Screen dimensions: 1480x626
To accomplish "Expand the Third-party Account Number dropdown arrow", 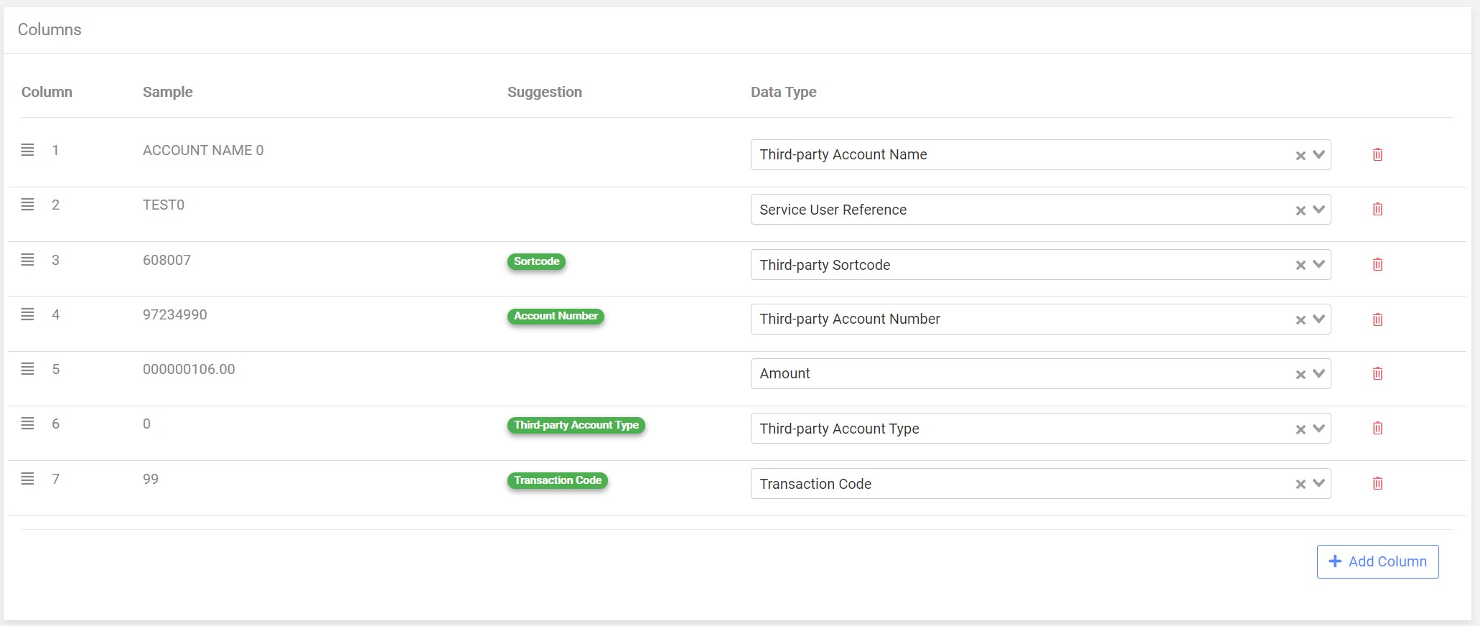I will 1319,319.
